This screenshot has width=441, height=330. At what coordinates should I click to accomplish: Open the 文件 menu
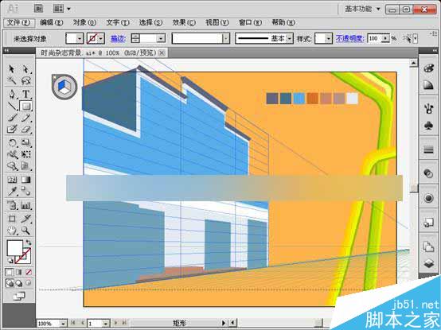pyautogui.click(x=18, y=22)
